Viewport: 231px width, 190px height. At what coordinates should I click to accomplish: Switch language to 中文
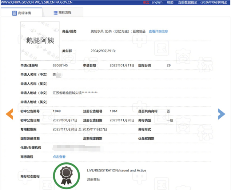[146, 2]
